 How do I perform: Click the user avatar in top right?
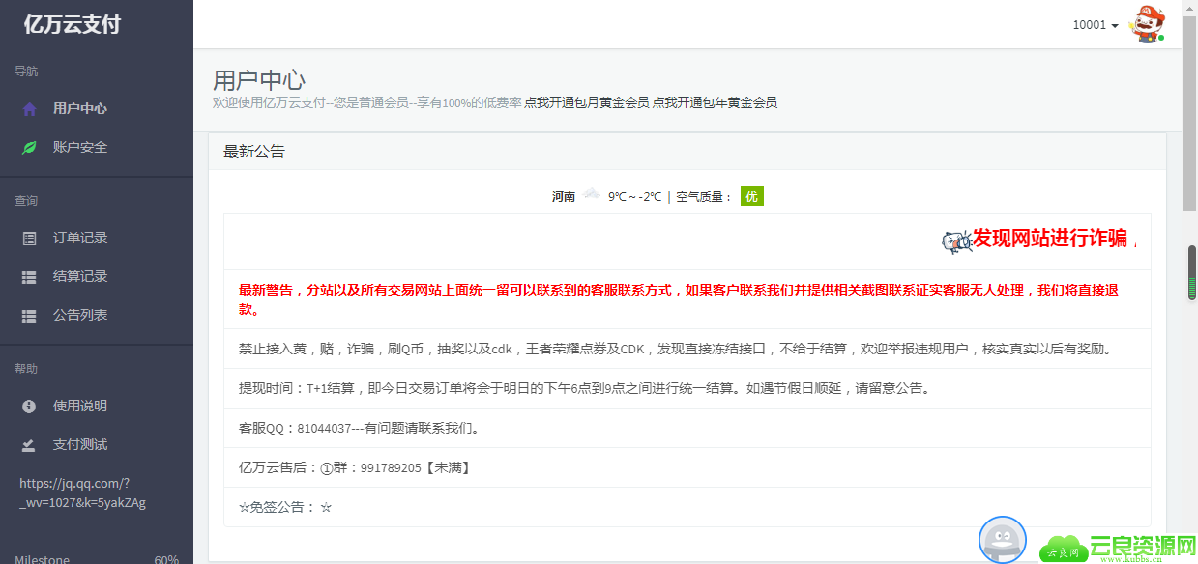point(1148,24)
